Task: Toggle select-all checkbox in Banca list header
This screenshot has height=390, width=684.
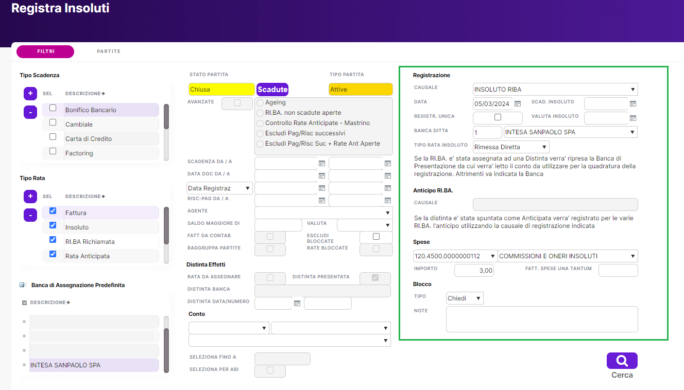Action: click(x=25, y=303)
